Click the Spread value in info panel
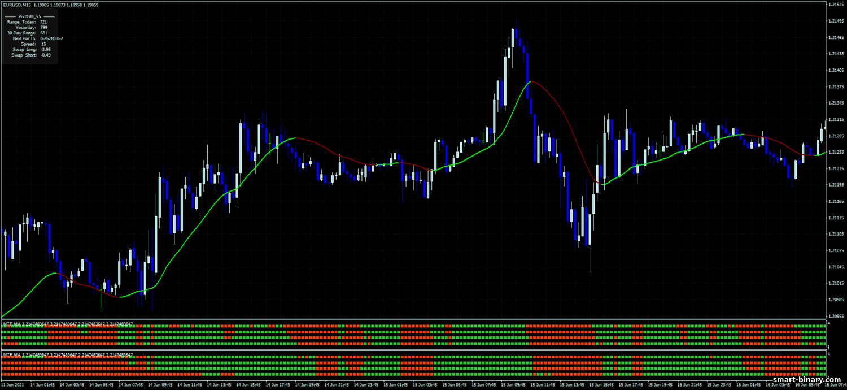 click(x=43, y=44)
